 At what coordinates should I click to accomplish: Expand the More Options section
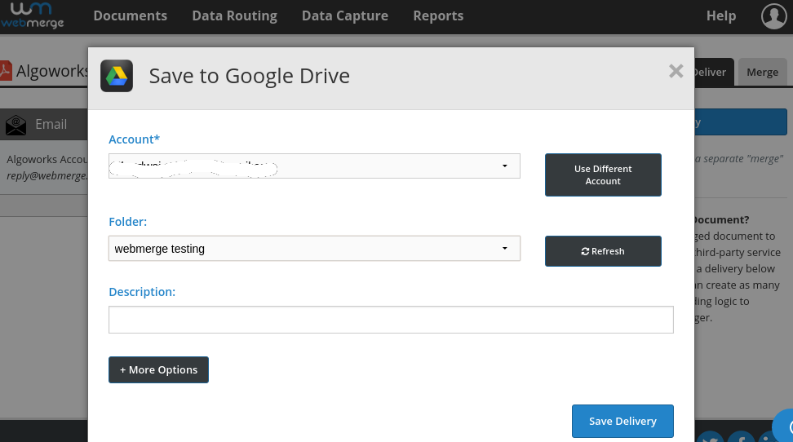[x=158, y=369]
